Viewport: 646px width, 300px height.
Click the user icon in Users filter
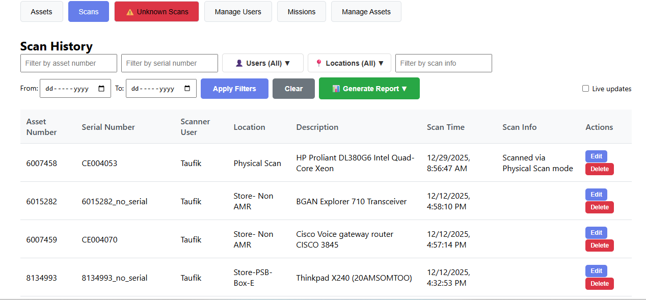(239, 63)
